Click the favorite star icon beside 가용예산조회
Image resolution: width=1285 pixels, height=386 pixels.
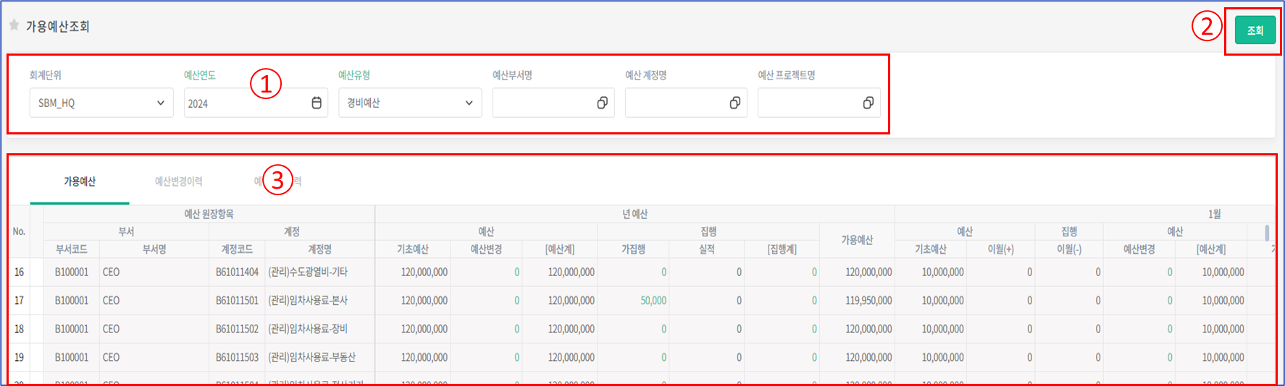pos(14,25)
